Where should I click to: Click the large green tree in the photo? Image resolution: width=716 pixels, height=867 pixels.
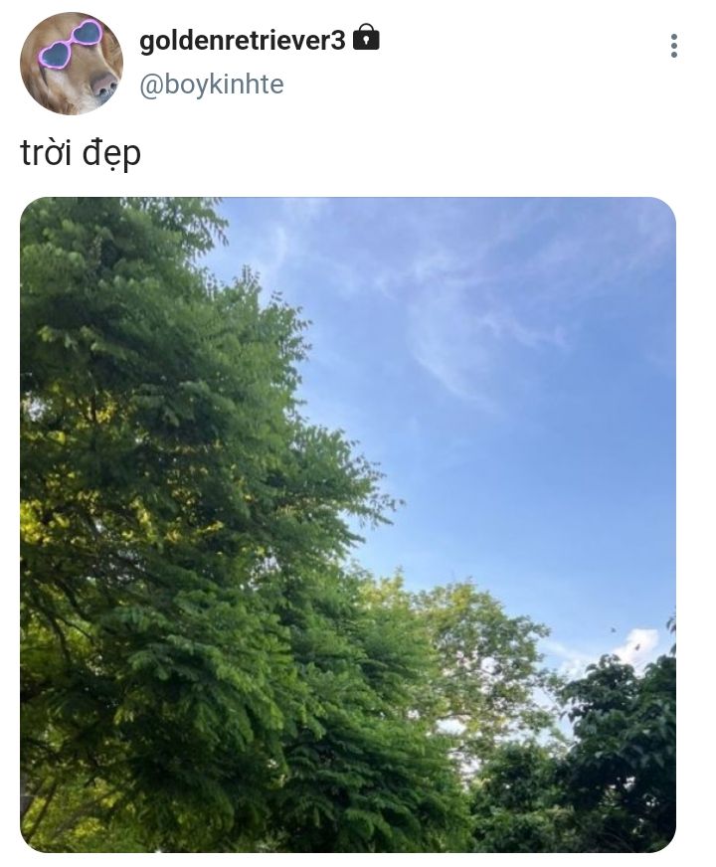click(182, 498)
